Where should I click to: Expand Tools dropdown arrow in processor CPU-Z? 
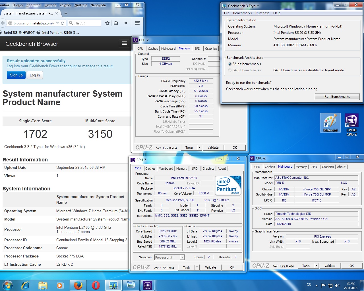[x=197, y=267]
